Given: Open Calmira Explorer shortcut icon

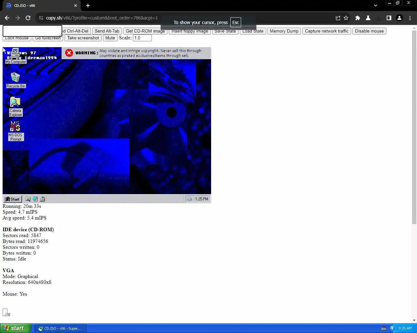Looking at the screenshot, I should 15,107.
